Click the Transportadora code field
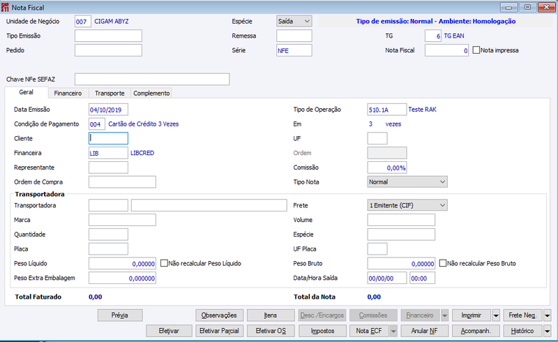Image resolution: width=558 pixels, height=342 pixels. pyautogui.click(x=108, y=206)
